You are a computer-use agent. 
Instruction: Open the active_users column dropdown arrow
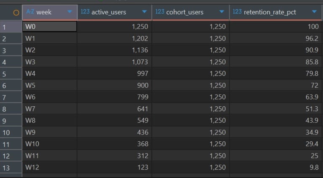[144, 11]
